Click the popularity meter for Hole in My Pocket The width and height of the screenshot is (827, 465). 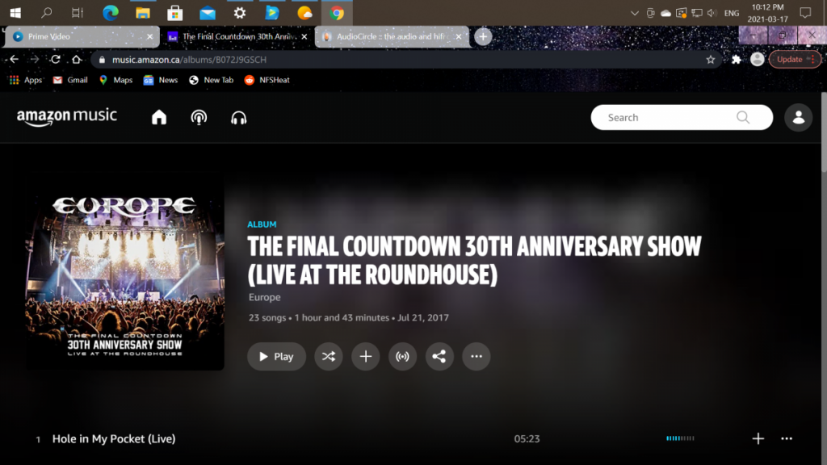pos(680,438)
